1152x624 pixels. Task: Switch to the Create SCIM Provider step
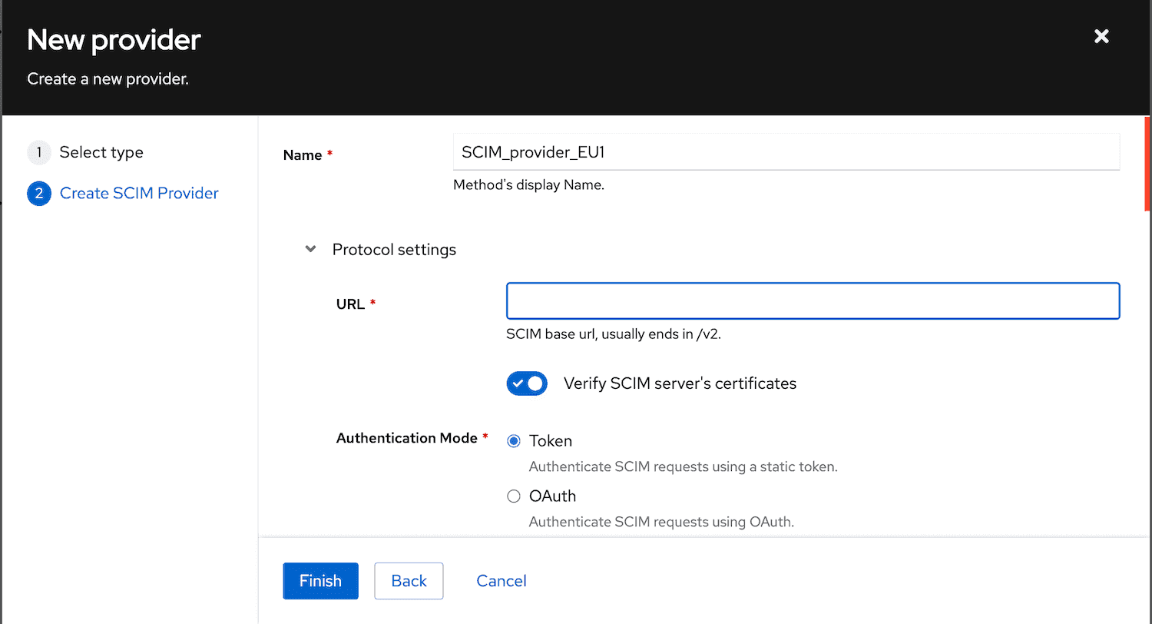coord(138,193)
